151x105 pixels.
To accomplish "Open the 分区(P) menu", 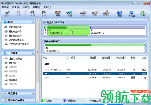I will (x=26, y=7).
